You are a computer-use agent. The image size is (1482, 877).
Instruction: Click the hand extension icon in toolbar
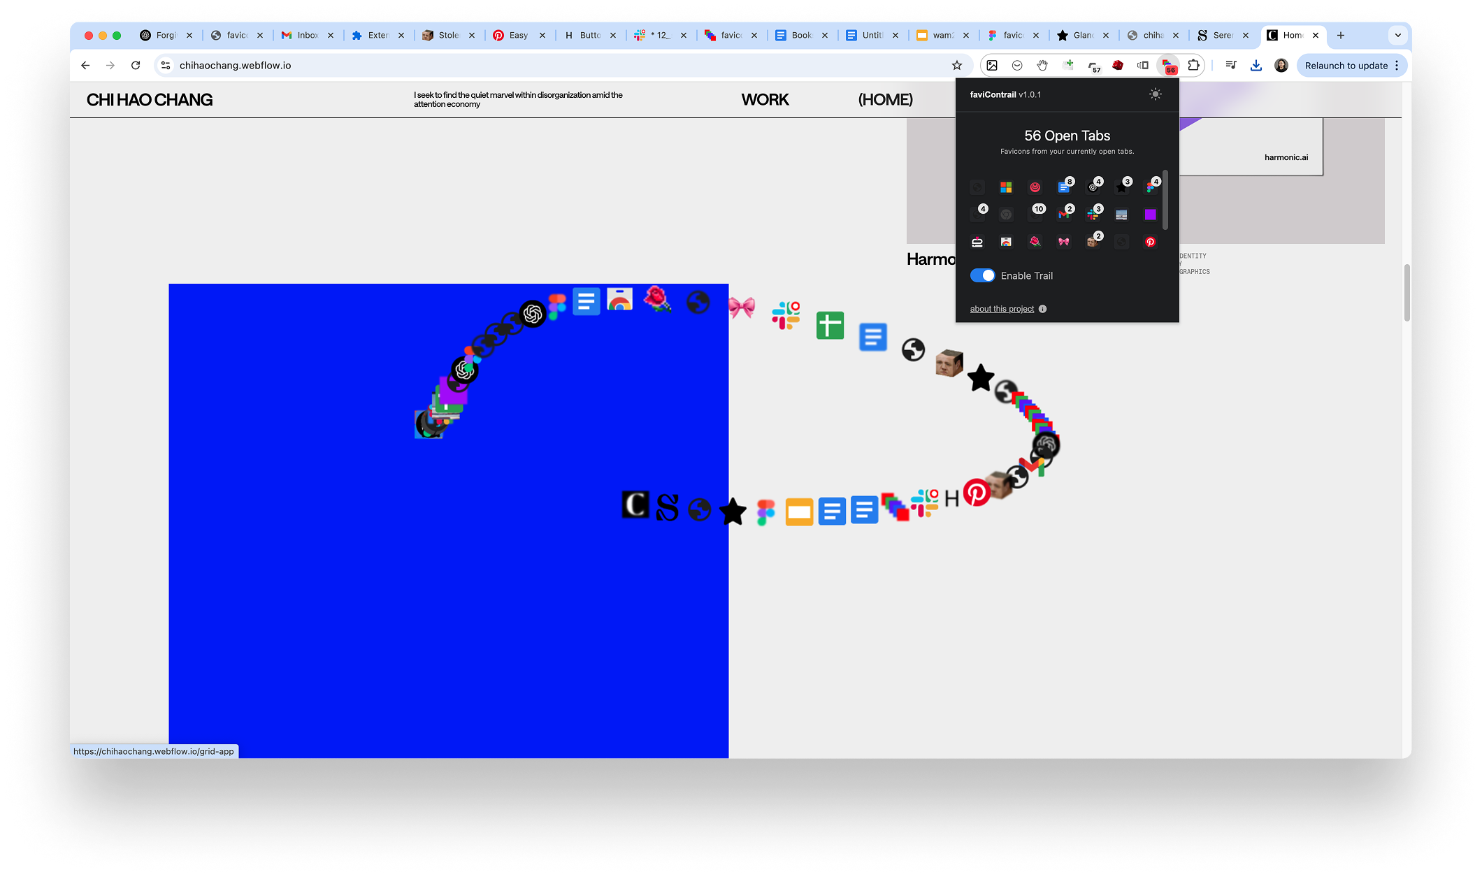pyautogui.click(x=1042, y=65)
